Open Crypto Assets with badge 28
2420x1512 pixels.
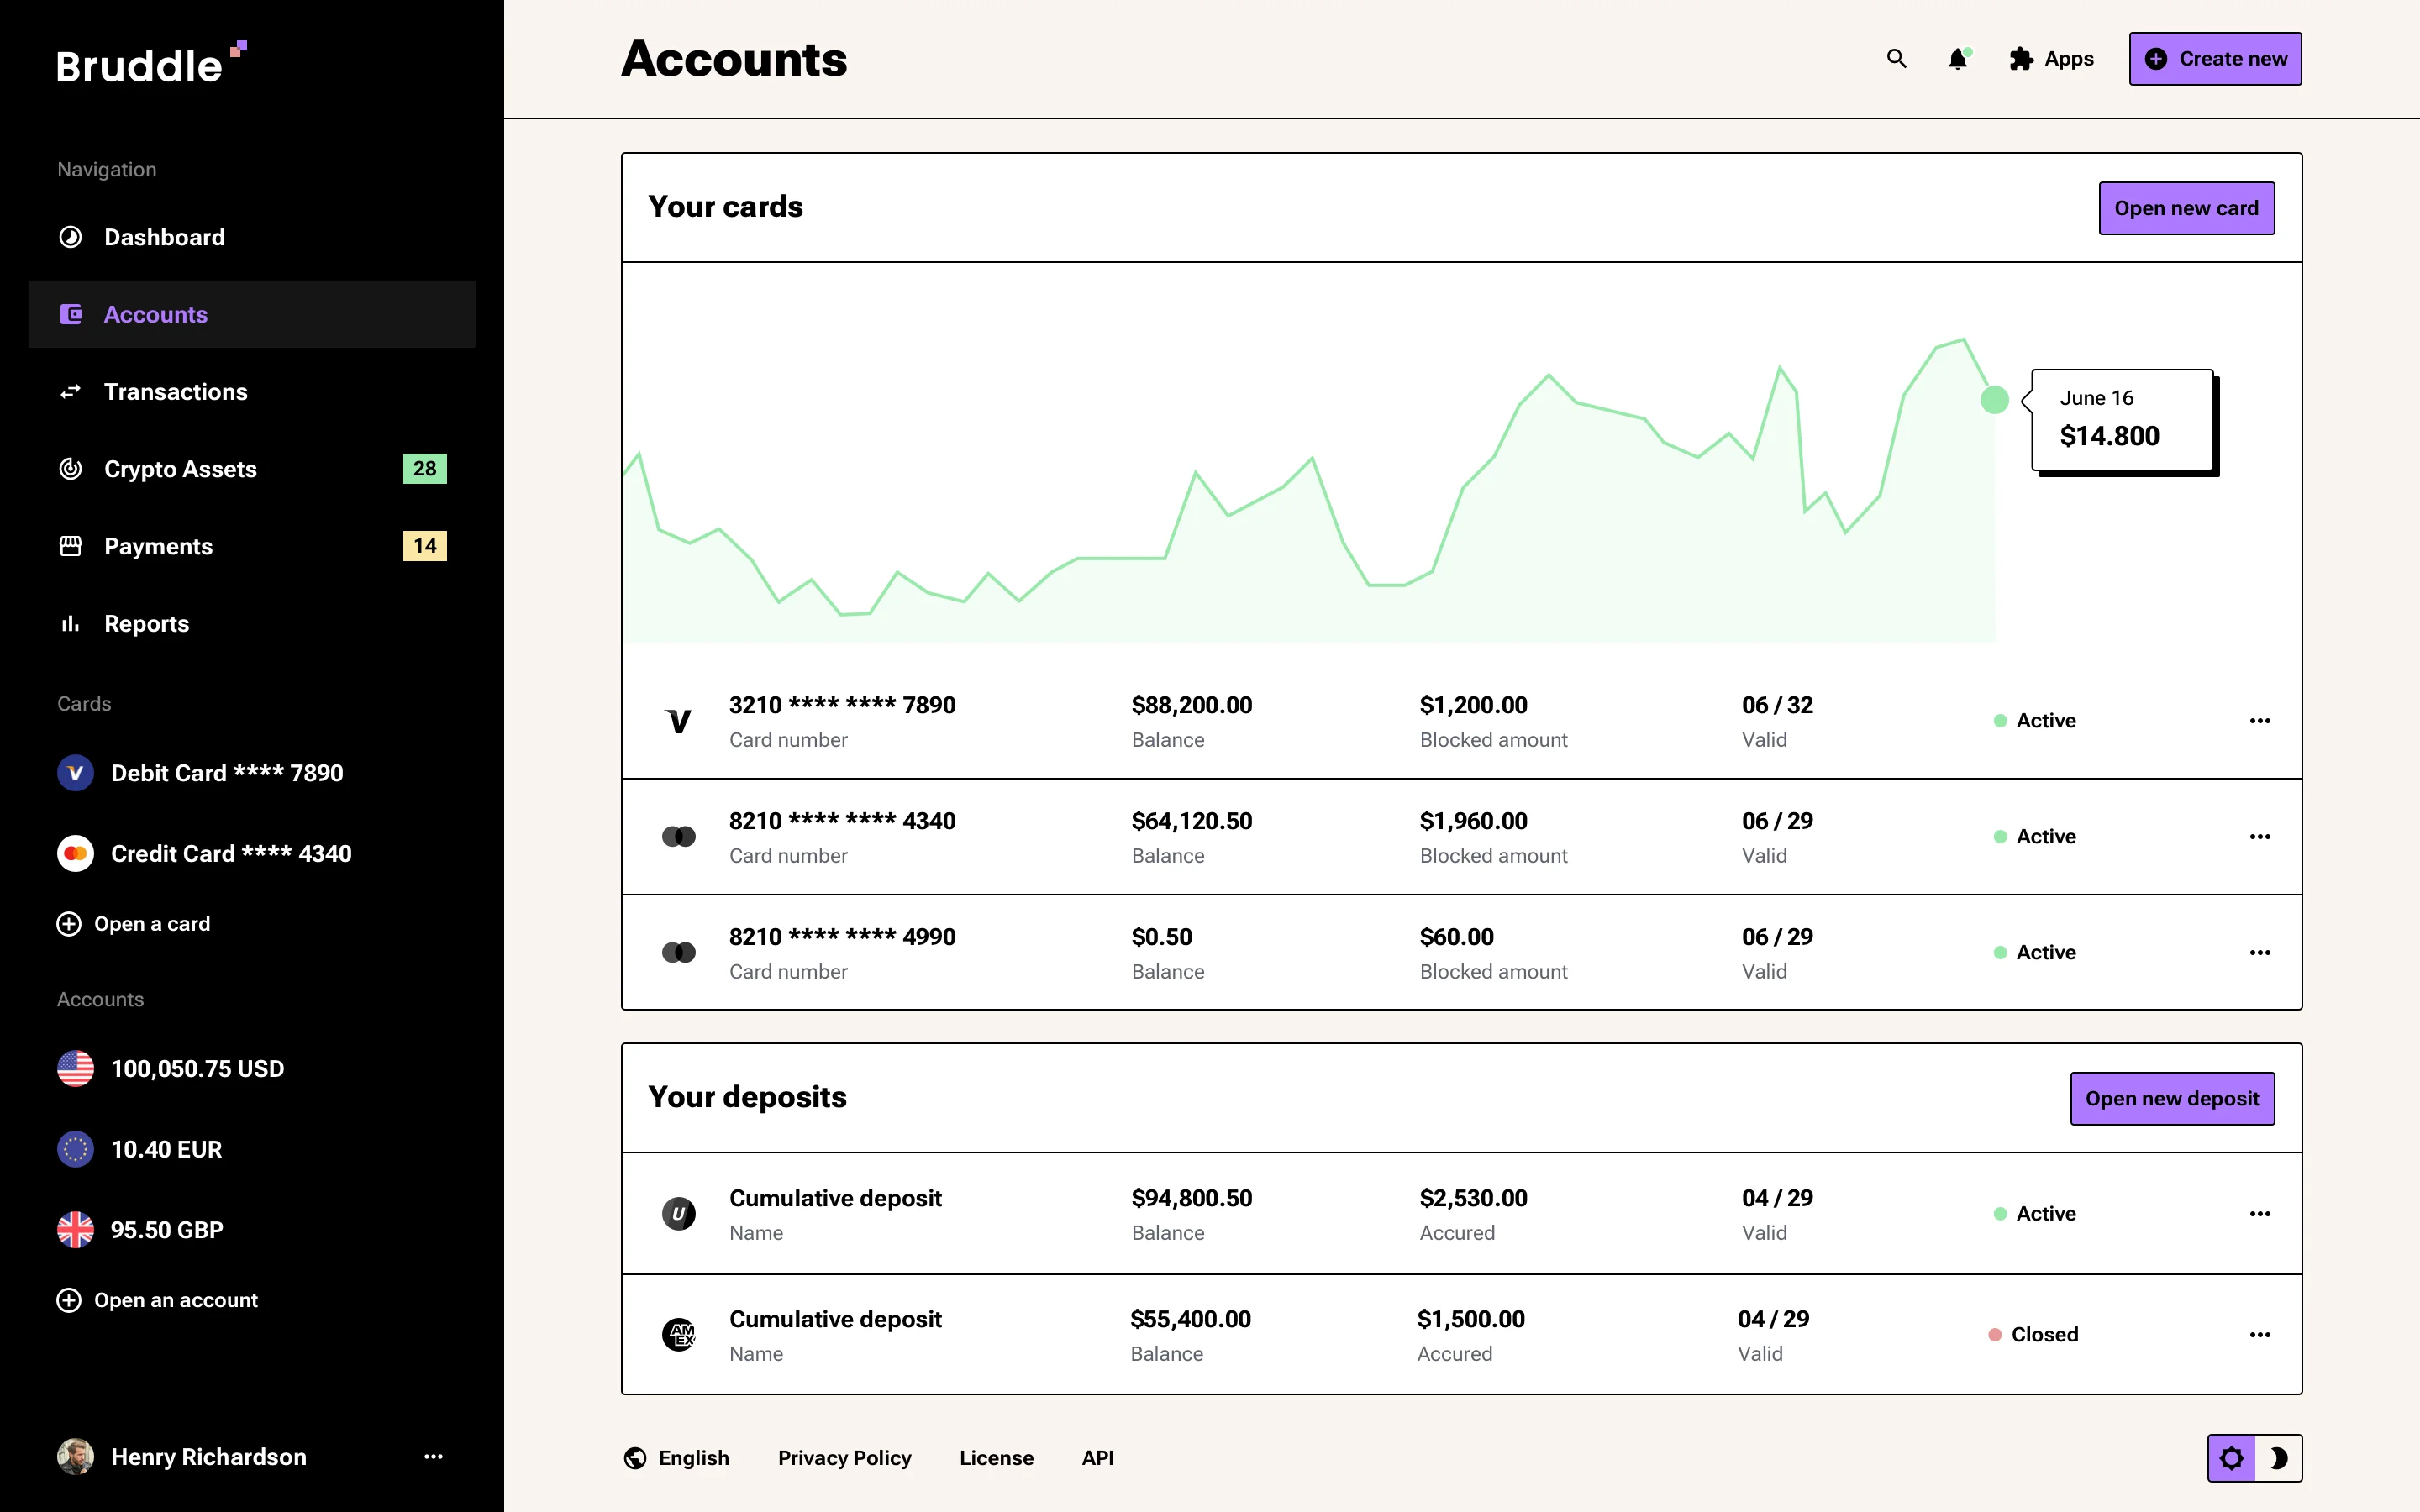[x=181, y=468]
